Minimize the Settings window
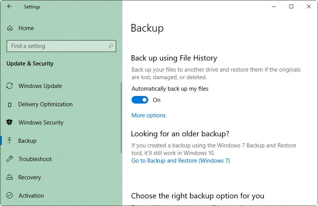318x206 pixels. (x=274, y=6)
